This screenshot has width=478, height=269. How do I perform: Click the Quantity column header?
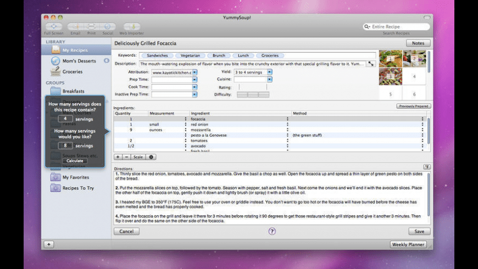click(131, 113)
